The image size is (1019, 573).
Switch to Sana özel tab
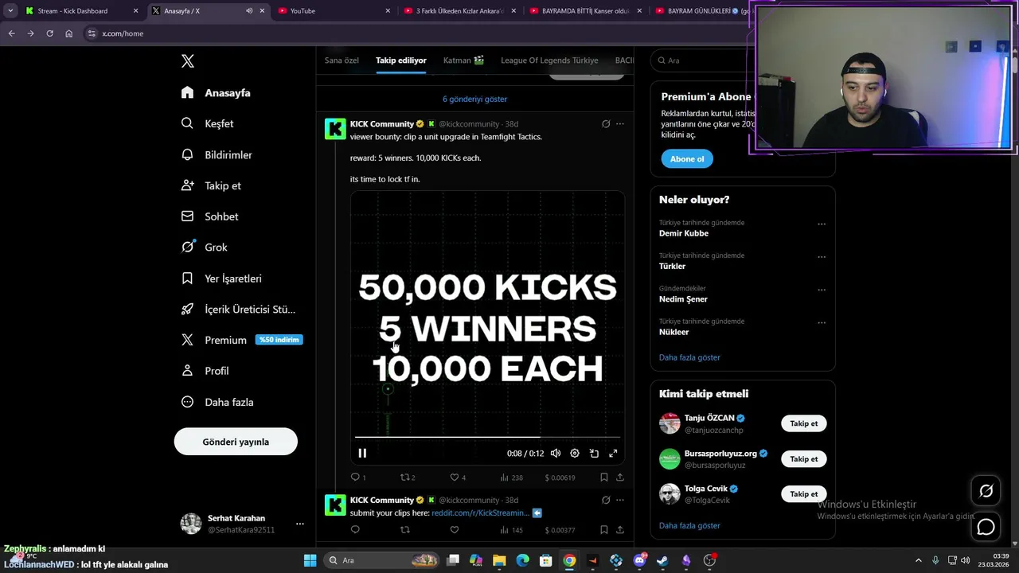click(342, 60)
